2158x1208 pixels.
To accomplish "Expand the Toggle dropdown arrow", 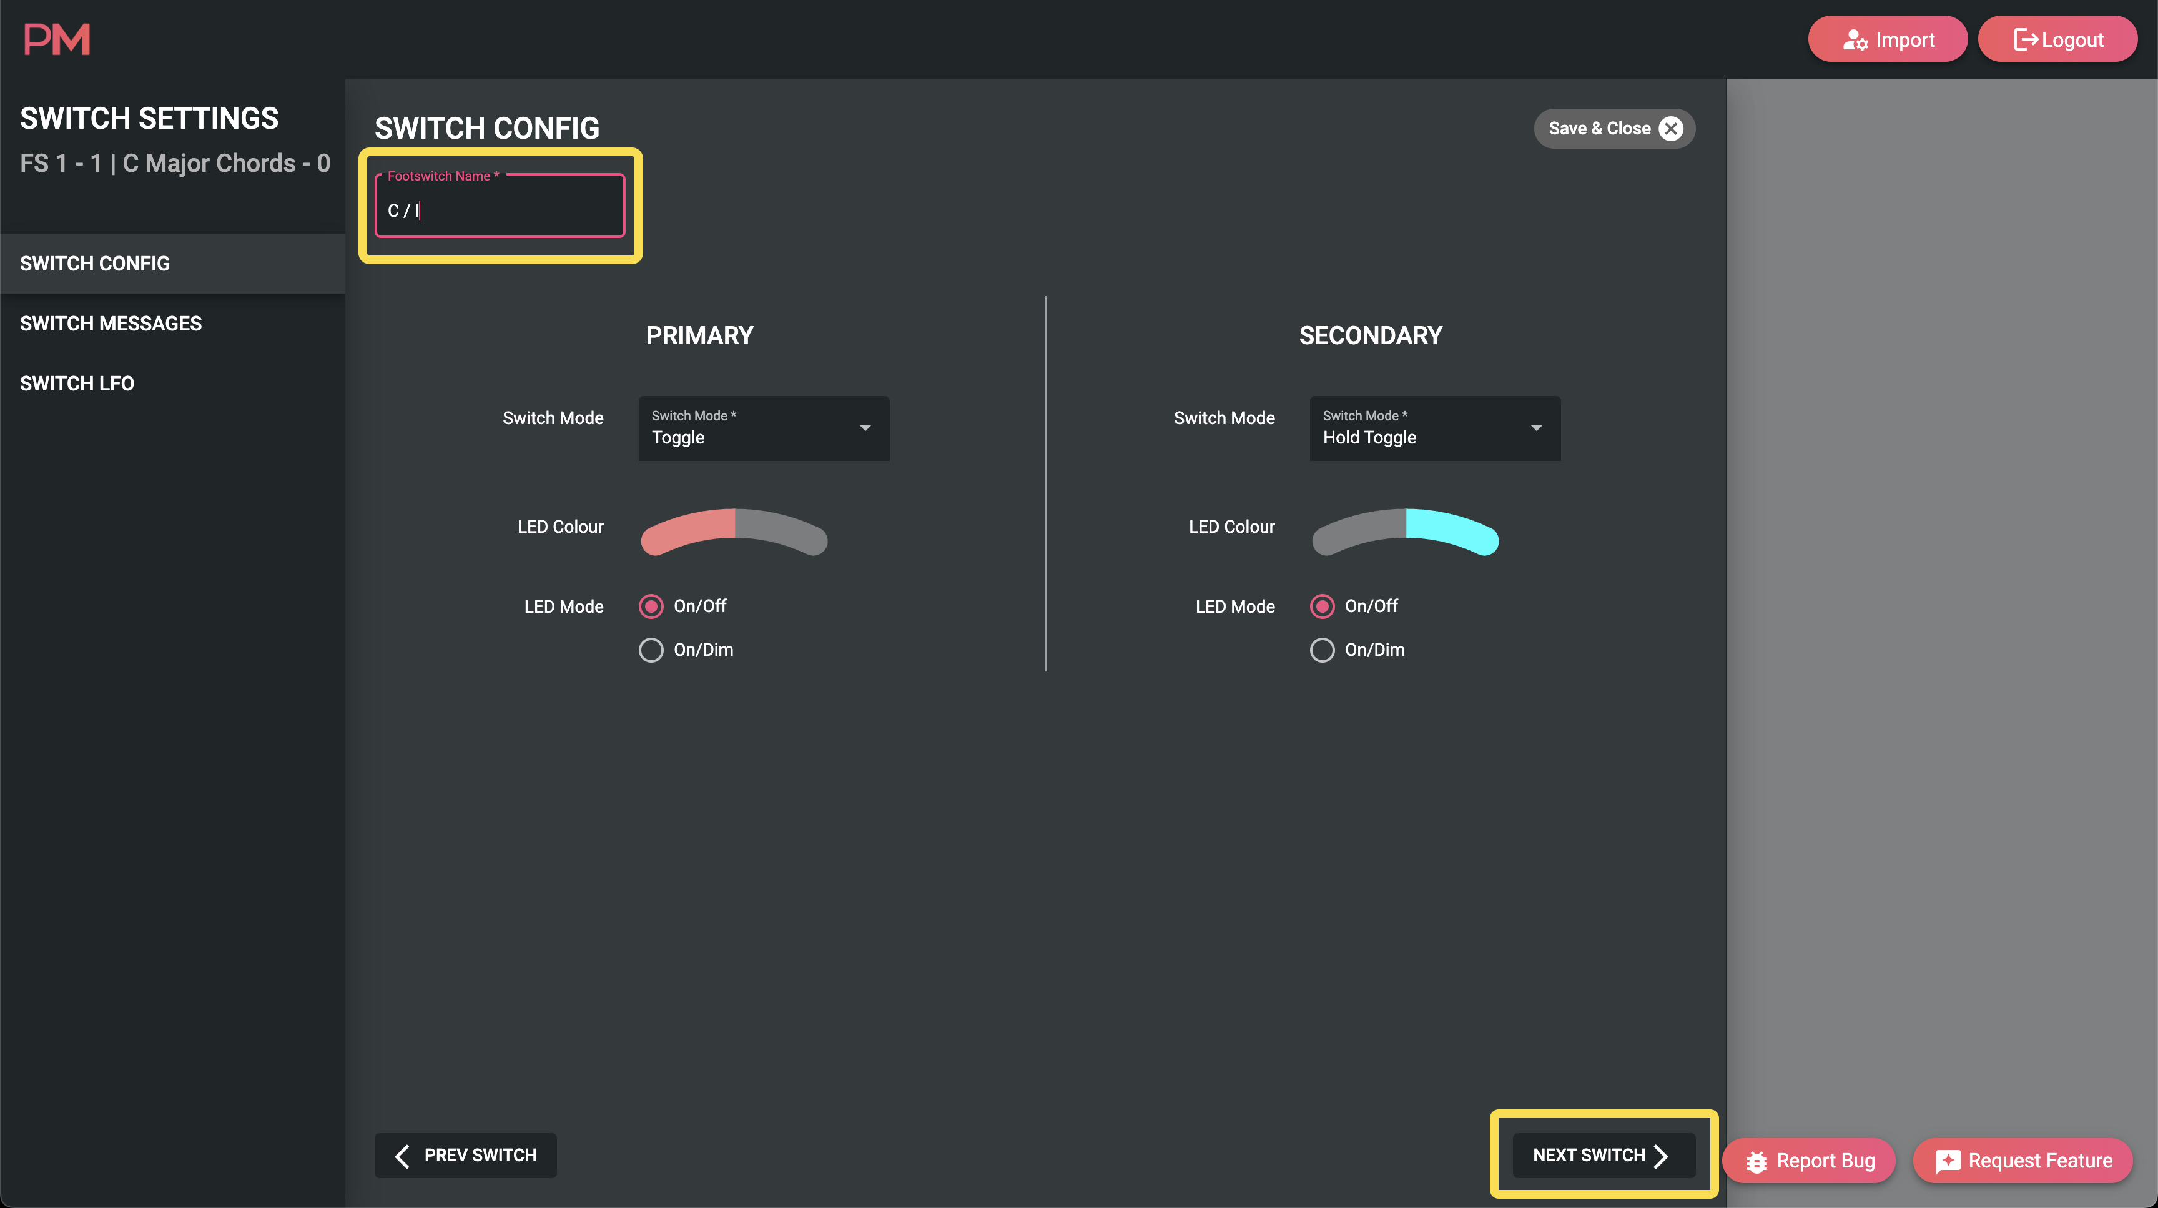I will (x=865, y=428).
